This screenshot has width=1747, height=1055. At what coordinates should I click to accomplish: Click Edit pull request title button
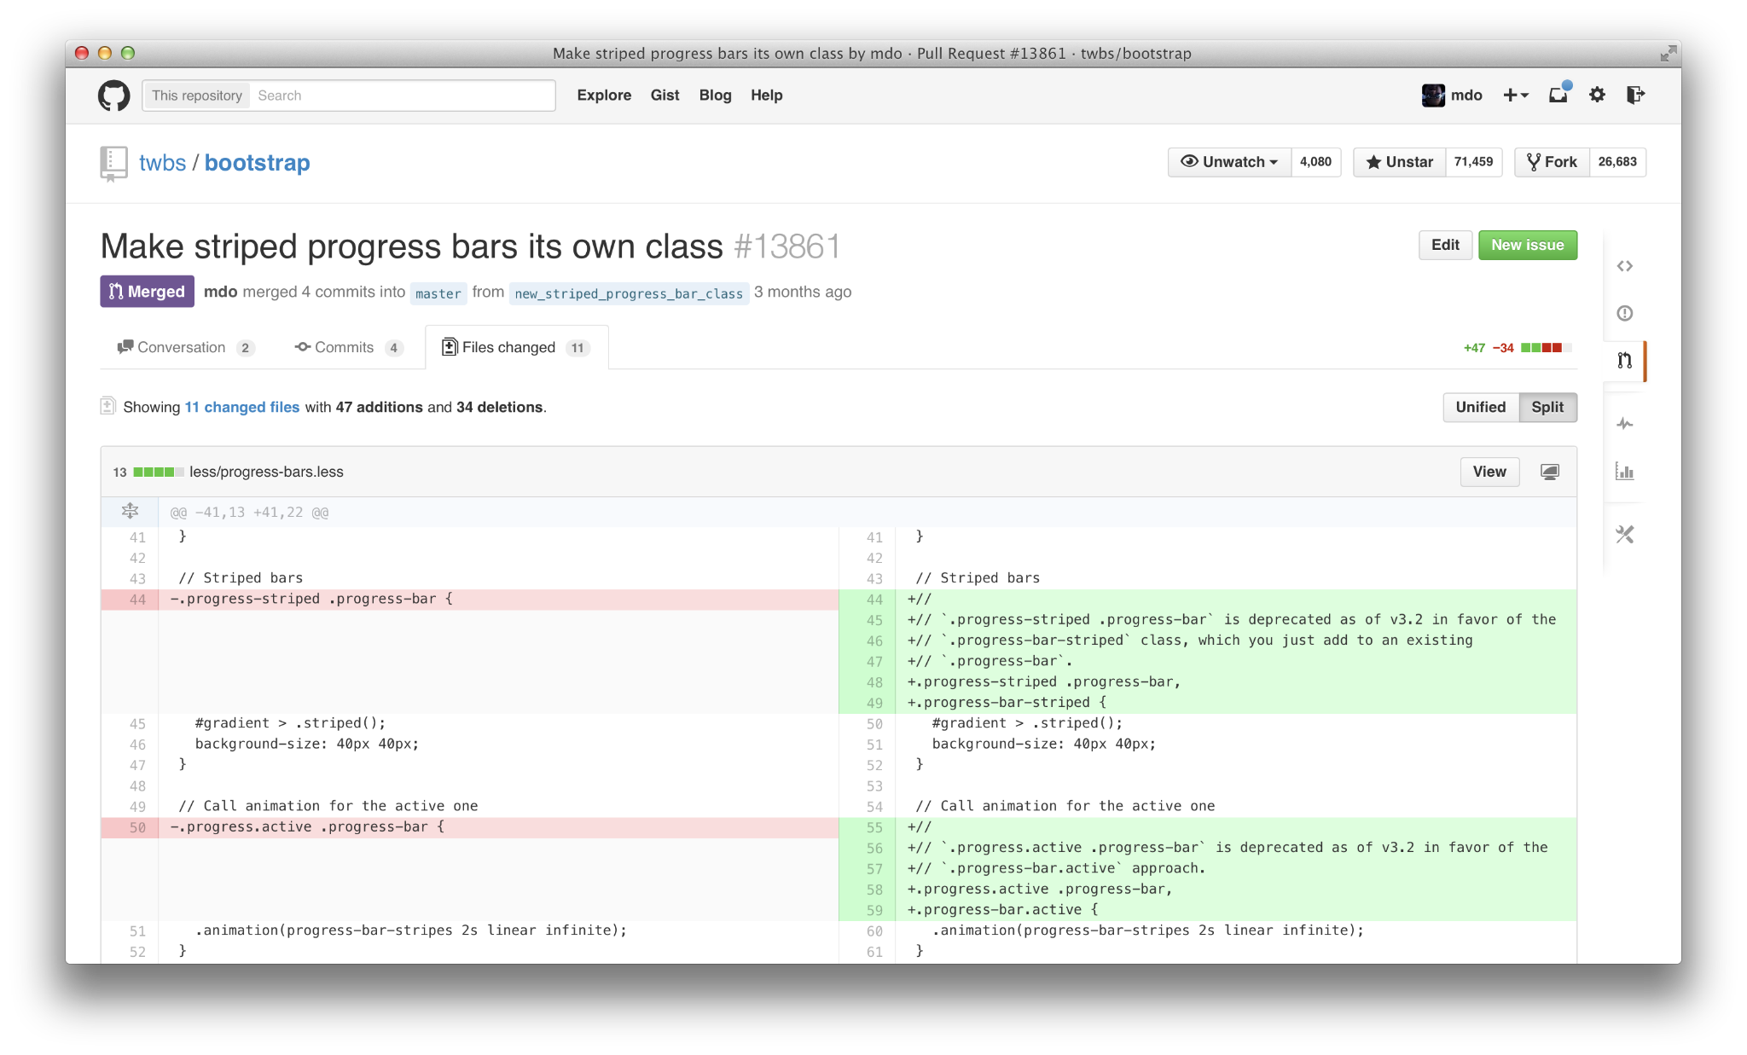click(1445, 246)
